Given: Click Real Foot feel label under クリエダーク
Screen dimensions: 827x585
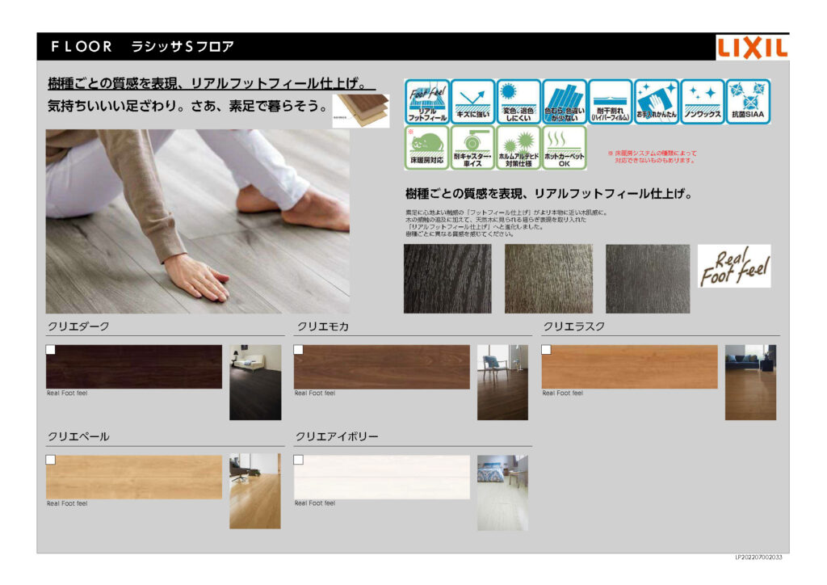Looking at the screenshot, I should (x=67, y=393).
